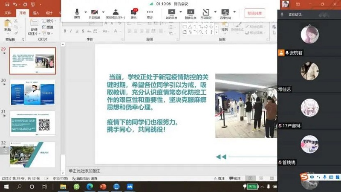Open PowerPoint from the Windows taskbar

102,187
